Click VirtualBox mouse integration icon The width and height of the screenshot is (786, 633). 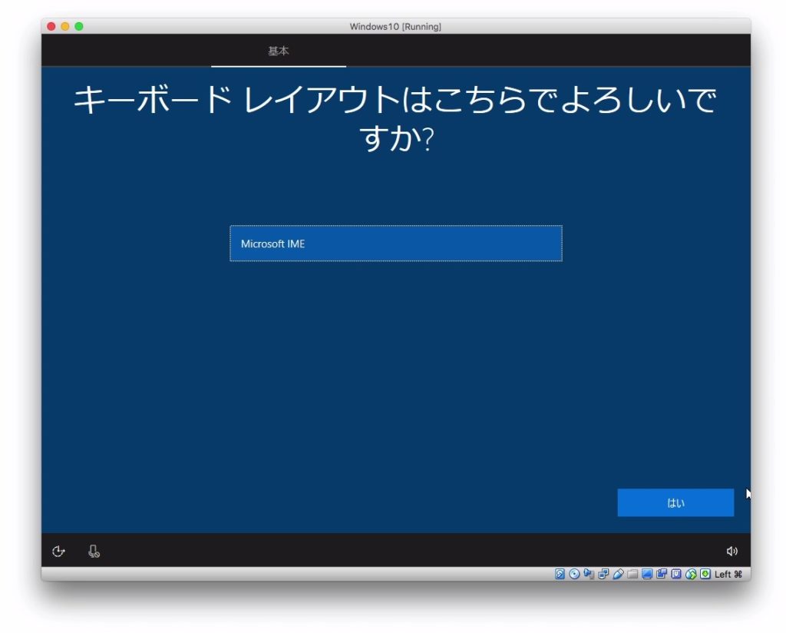tap(691, 574)
